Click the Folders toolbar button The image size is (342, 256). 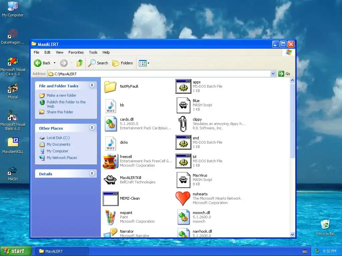[x=123, y=63]
